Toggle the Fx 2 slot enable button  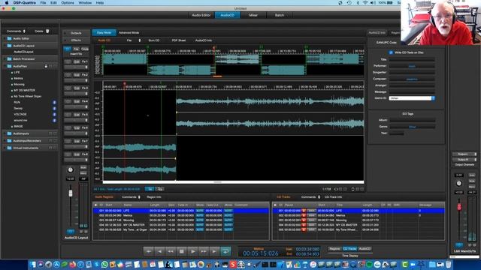tap(68, 75)
